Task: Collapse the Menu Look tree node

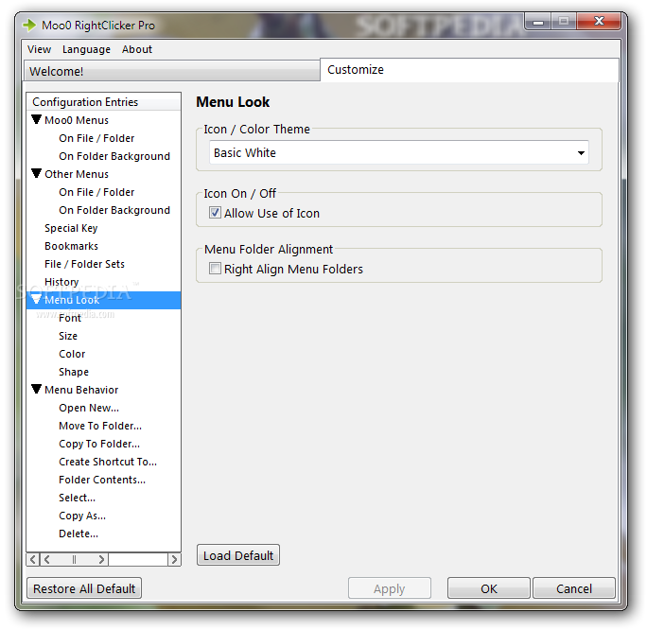Action: coord(36,299)
